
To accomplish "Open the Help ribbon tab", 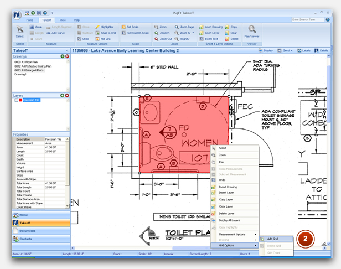I will click(77, 20).
